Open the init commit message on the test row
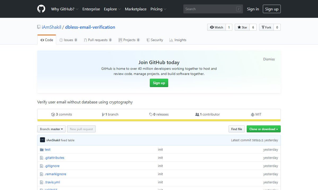Screen dimensions: 318x190 pyautogui.click(x=160, y=150)
